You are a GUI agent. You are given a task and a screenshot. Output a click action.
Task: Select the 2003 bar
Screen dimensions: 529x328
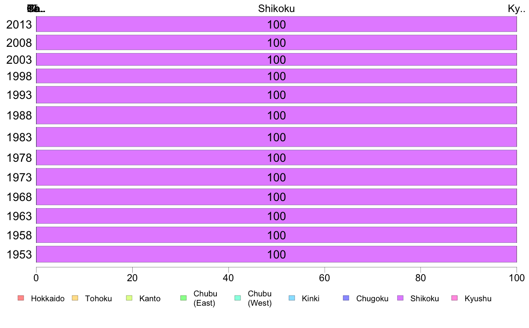pyautogui.click(x=277, y=59)
